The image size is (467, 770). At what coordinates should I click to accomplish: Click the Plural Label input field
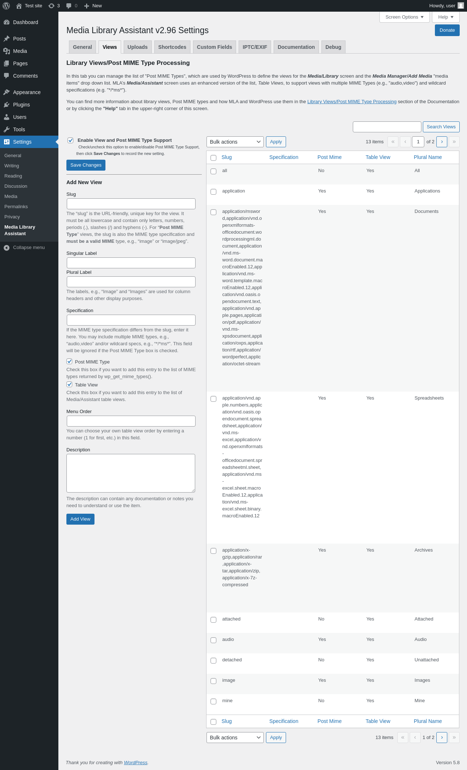131,282
